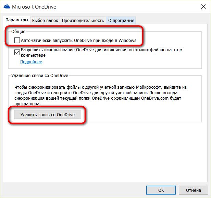Click the Общие group label

pyautogui.click(x=18, y=32)
